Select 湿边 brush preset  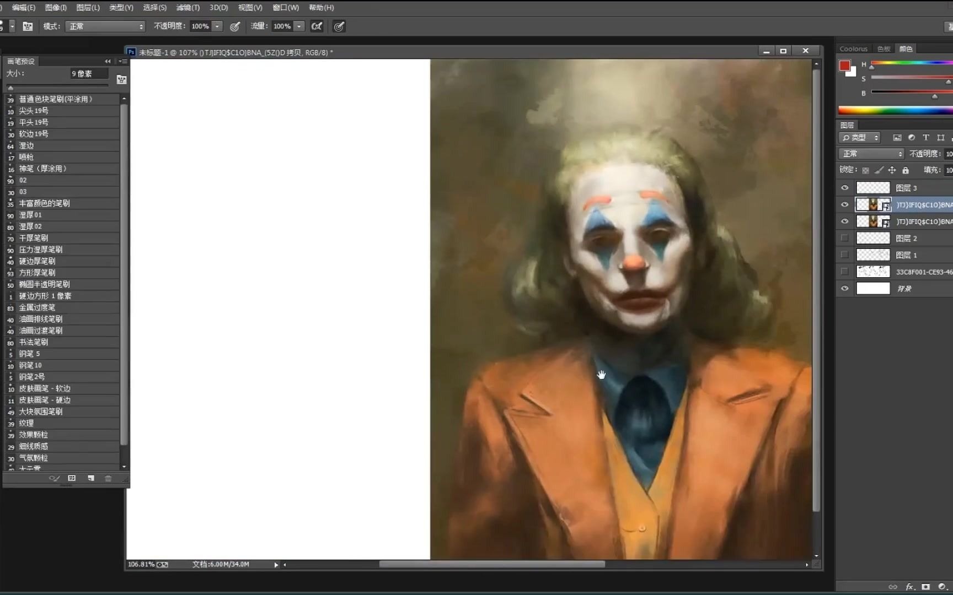[62, 145]
